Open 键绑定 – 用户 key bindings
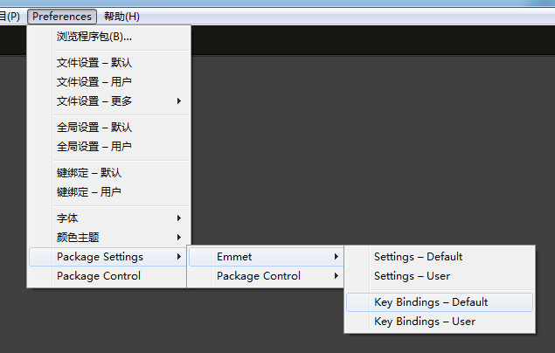Image resolution: width=555 pixels, height=353 pixels. click(x=89, y=192)
